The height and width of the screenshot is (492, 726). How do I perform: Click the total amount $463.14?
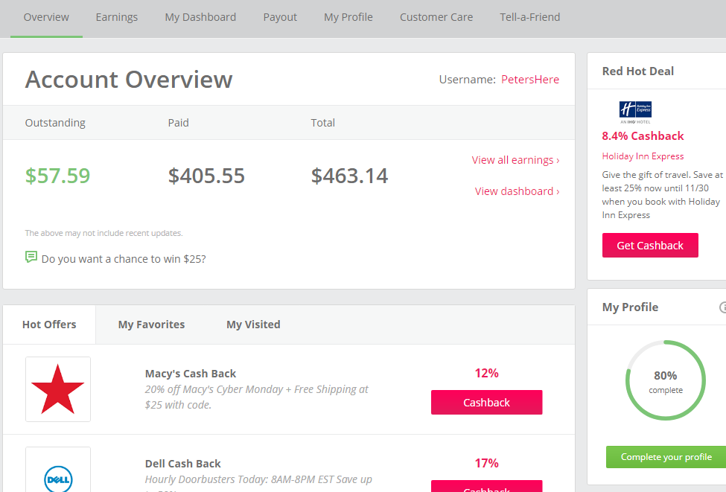[349, 176]
